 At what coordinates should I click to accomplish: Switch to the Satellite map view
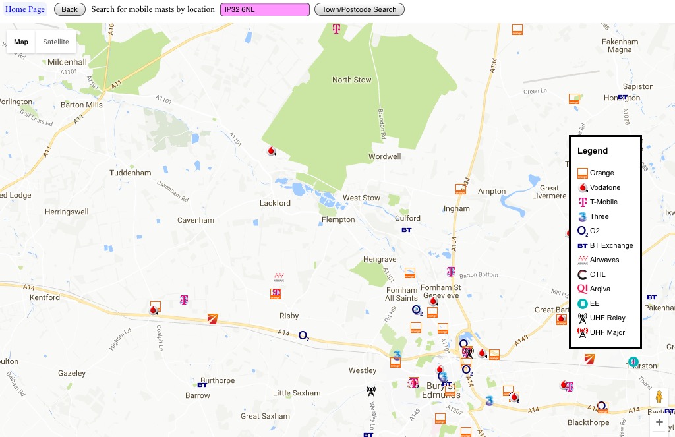point(56,42)
